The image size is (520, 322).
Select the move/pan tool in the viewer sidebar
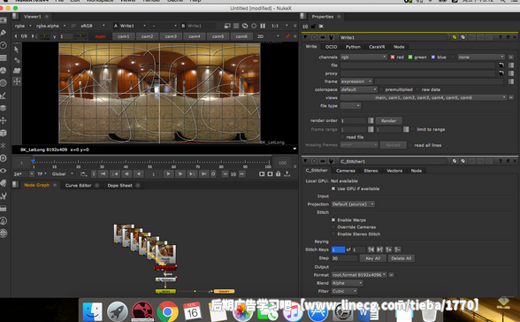(x=17, y=81)
